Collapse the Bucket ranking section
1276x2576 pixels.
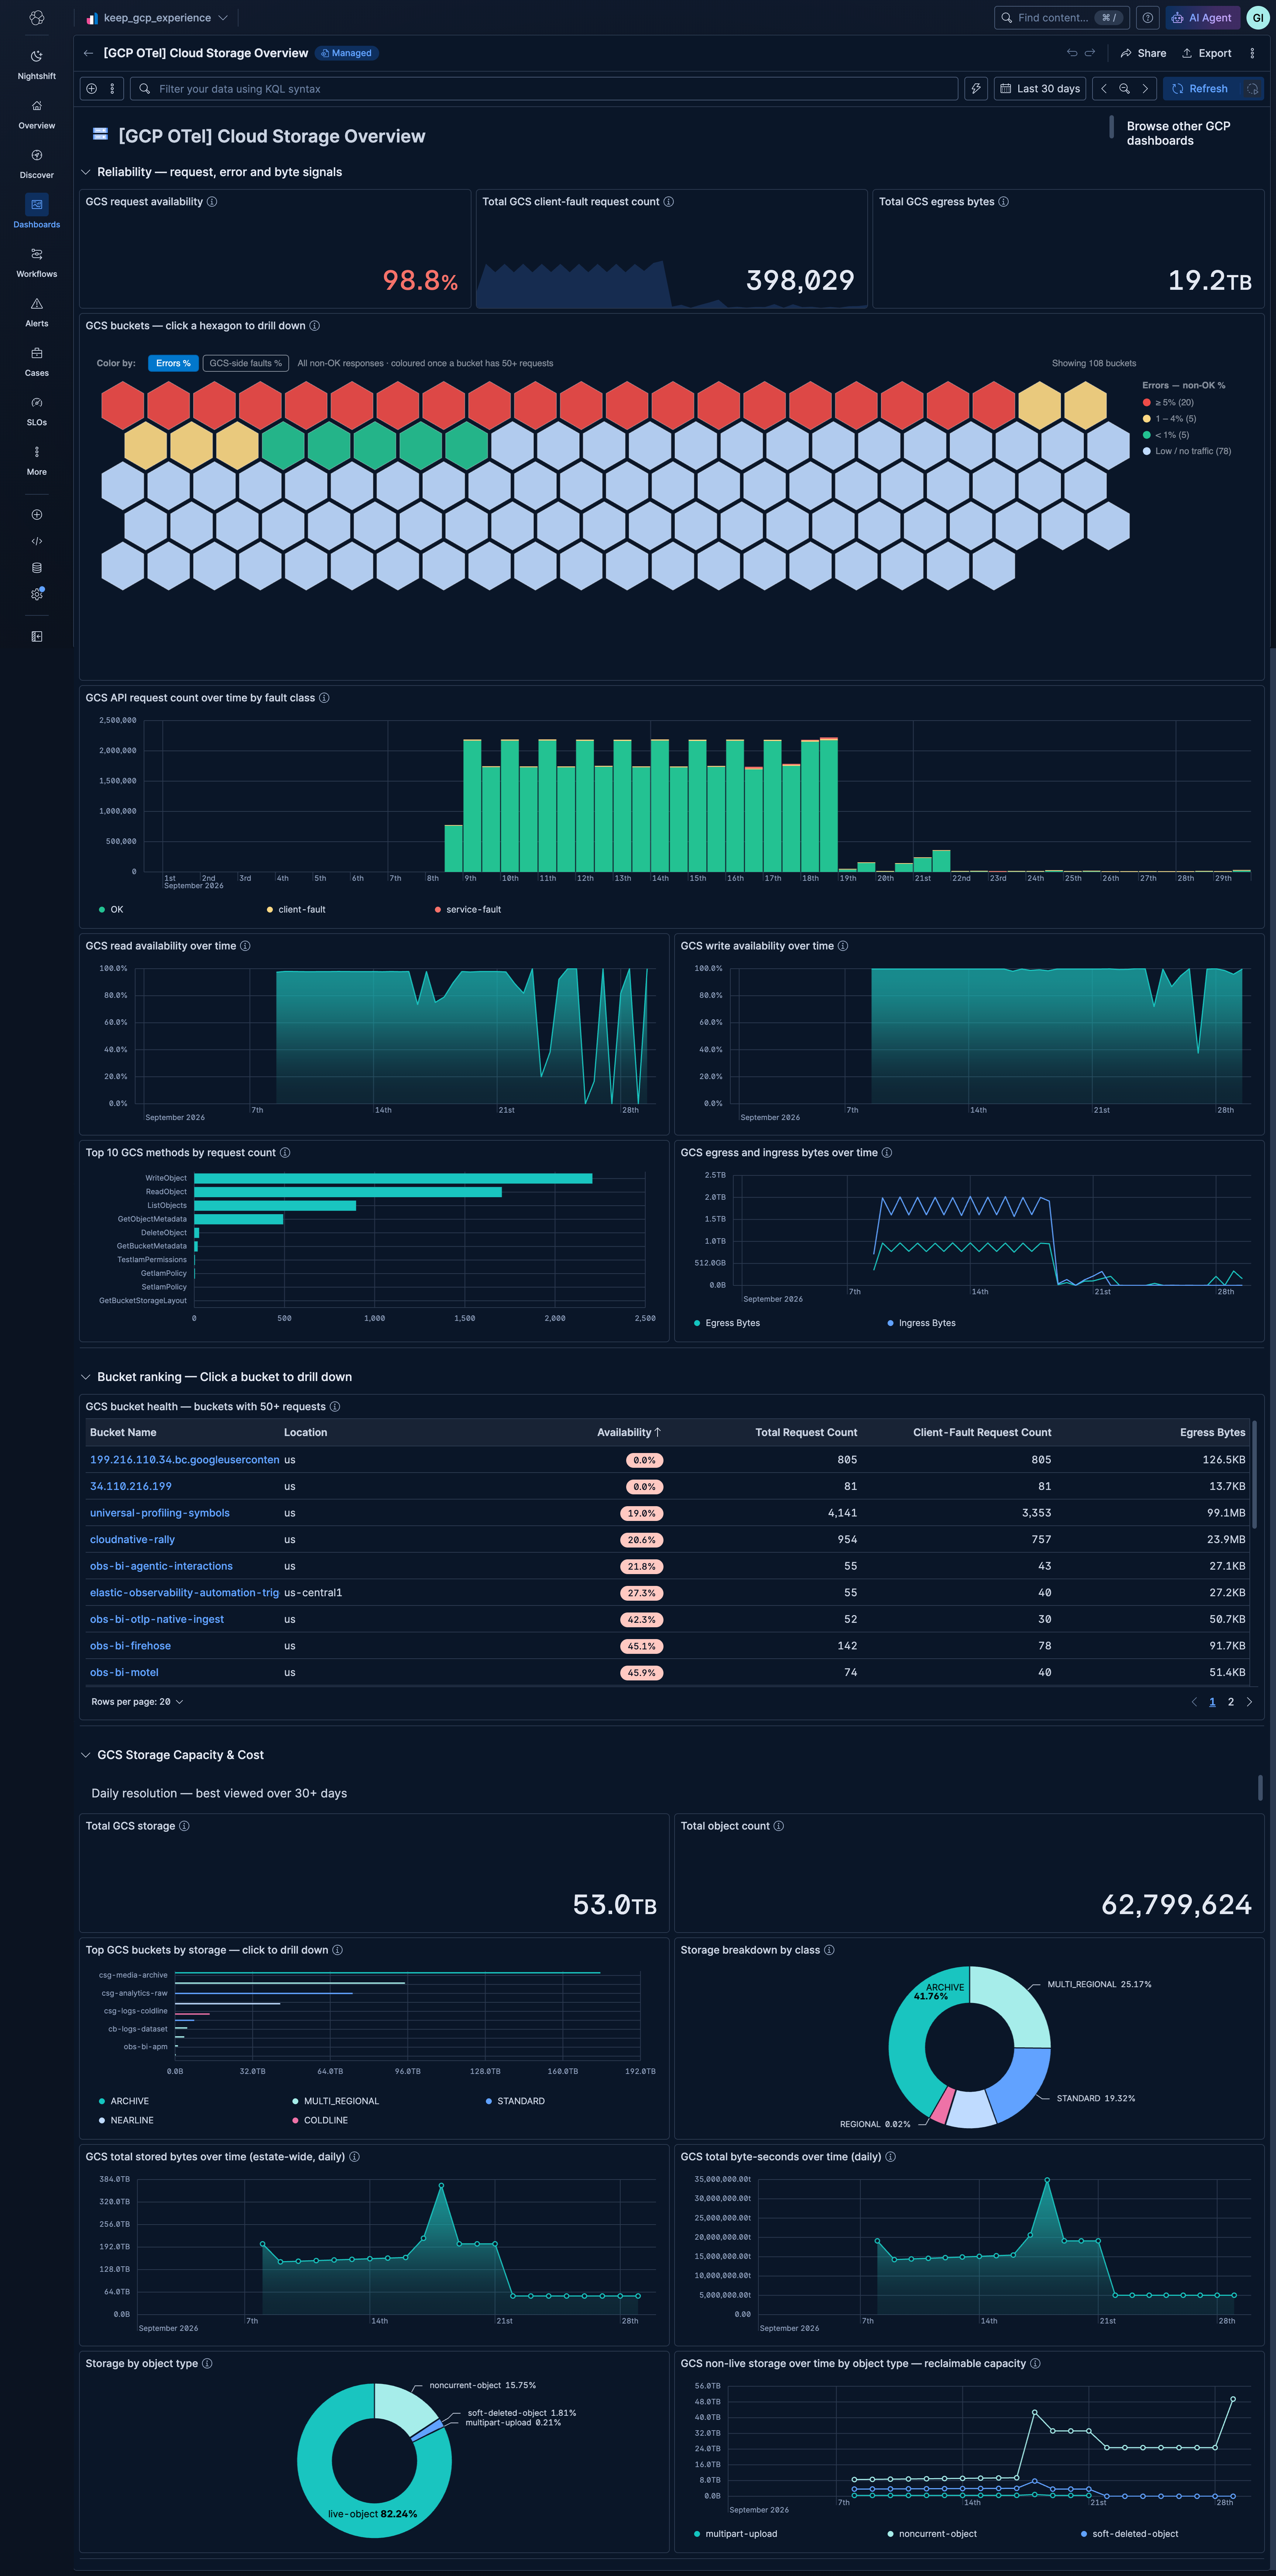click(x=86, y=1377)
